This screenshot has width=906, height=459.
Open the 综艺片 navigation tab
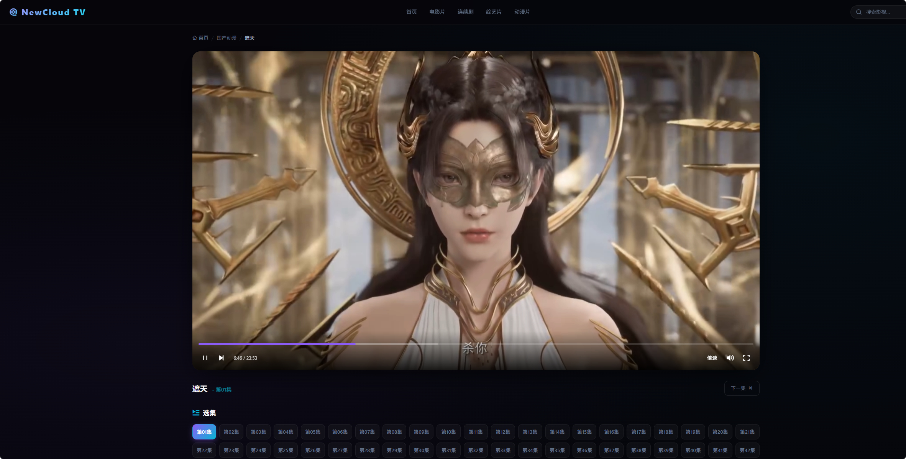(x=494, y=12)
